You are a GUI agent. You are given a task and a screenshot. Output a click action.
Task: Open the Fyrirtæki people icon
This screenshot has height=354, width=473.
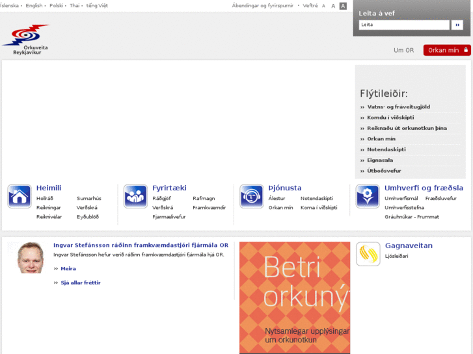coord(135,196)
